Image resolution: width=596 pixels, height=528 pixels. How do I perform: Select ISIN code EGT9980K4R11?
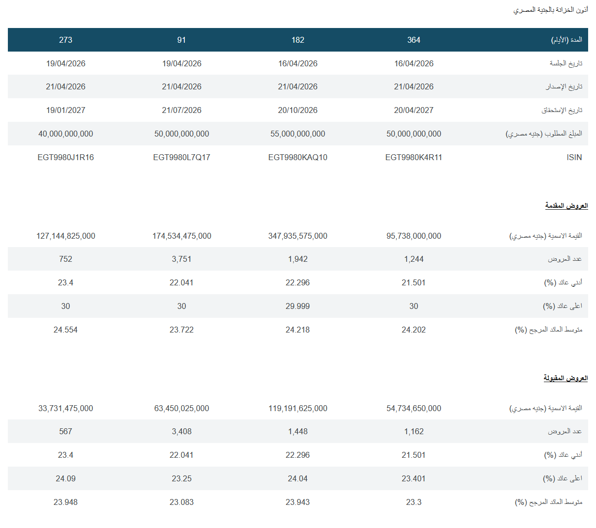coord(414,157)
